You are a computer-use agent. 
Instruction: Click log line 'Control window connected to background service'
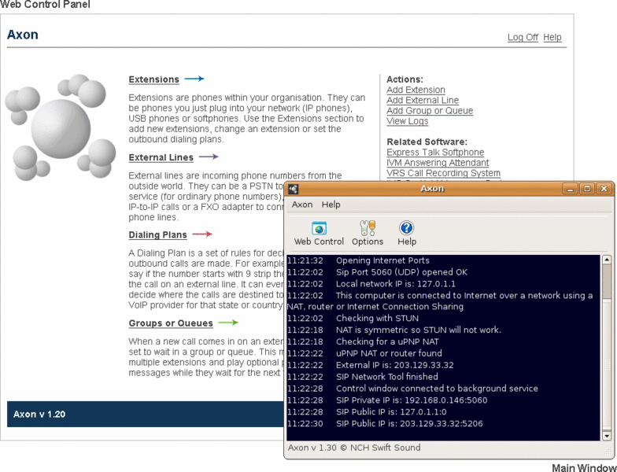(x=437, y=389)
